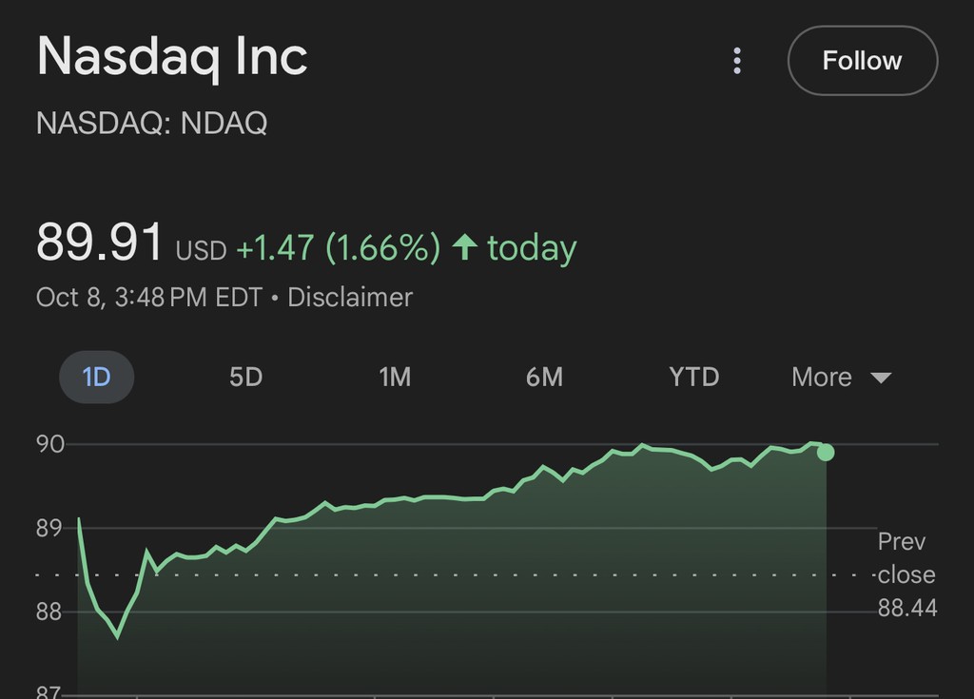Click the Prev close 88.44 label
Screen dimensions: 974x699
point(906,574)
